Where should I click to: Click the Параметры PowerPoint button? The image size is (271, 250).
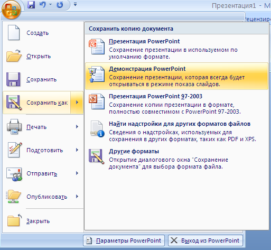click(124, 240)
